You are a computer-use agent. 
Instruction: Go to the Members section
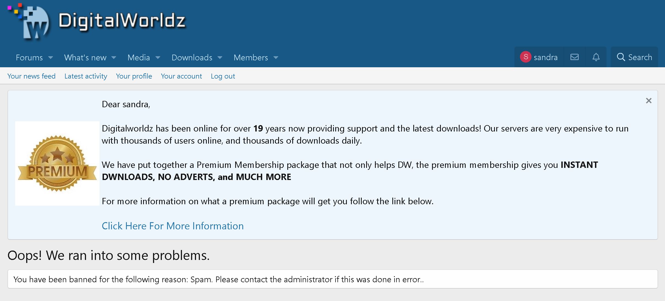[251, 58]
